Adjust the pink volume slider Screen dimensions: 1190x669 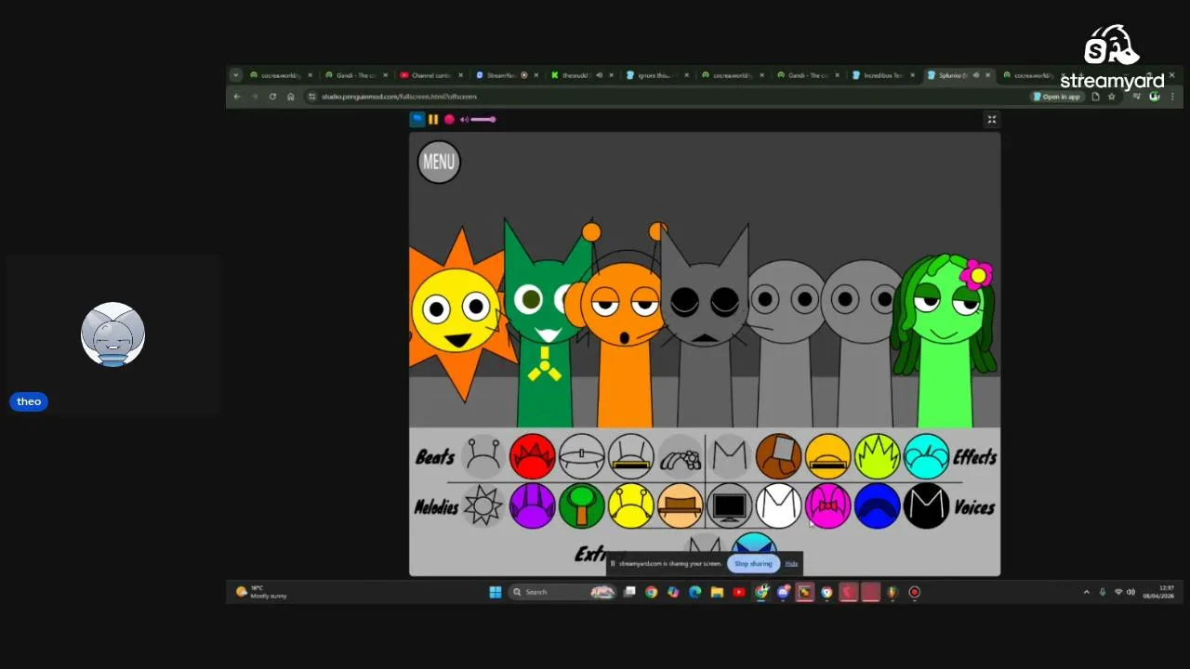483,119
